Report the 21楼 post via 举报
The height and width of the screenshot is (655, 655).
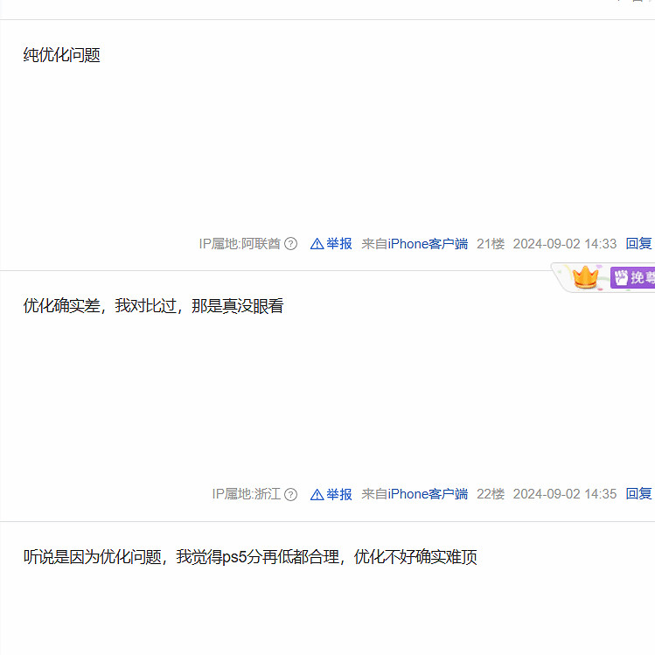coord(338,243)
